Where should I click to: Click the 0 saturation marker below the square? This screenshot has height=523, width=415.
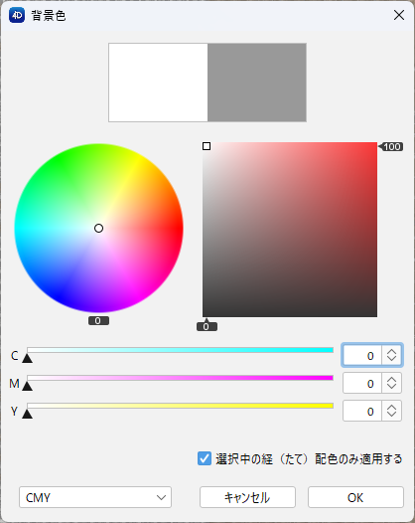[x=207, y=325]
